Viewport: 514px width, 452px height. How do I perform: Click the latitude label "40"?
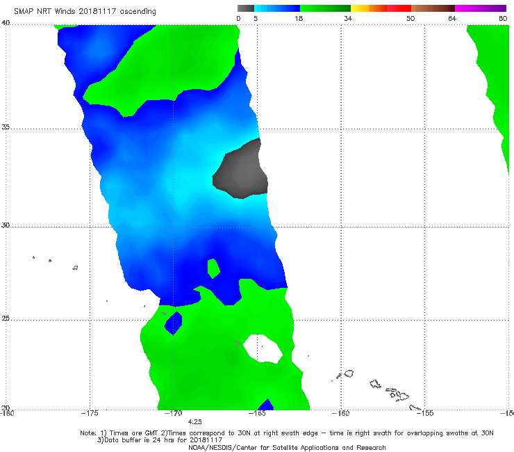[x=6, y=23]
